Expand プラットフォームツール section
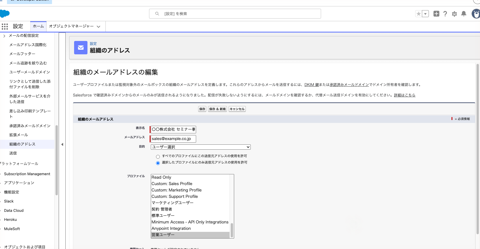The width and height of the screenshot is (480, 249). (x=19, y=164)
